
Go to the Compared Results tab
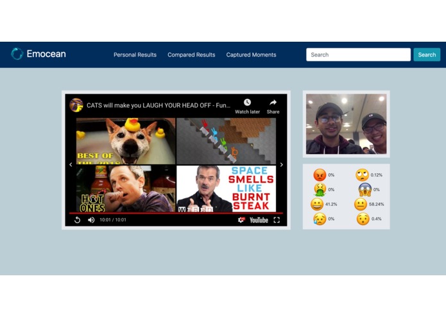click(x=191, y=55)
